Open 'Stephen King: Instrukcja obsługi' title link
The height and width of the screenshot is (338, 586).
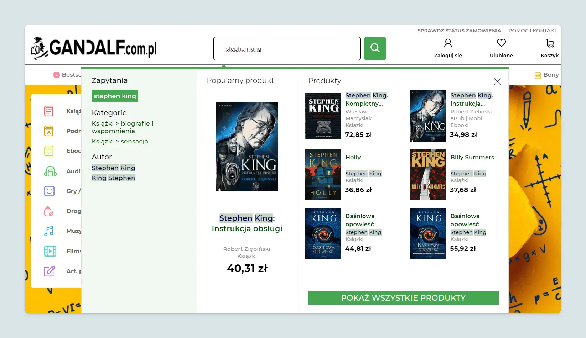[247, 223]
